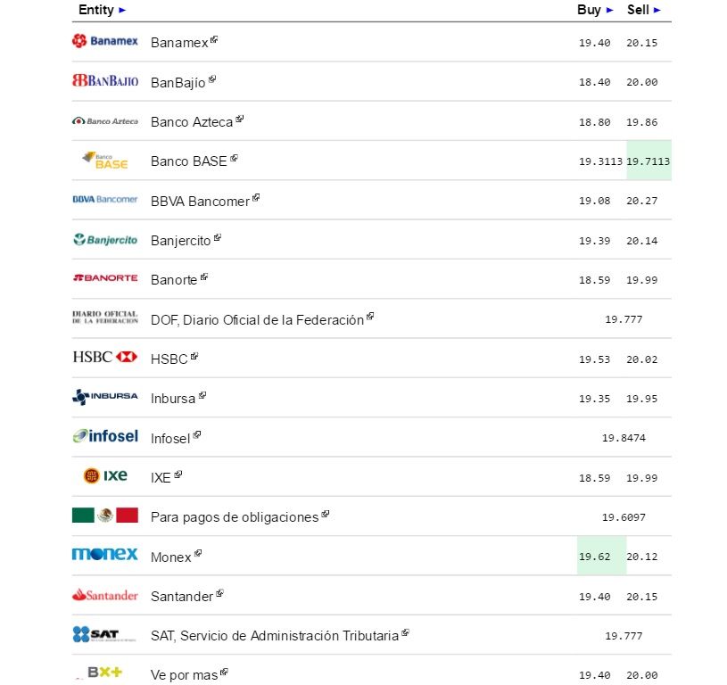
Task: Click the HSBC hexagon logo
Action: [x=127, y=357]
